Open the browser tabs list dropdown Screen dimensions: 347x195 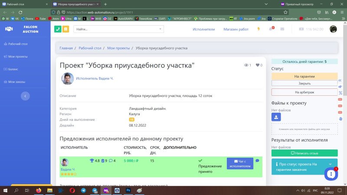pyautogui.click(x=266, y=4)
